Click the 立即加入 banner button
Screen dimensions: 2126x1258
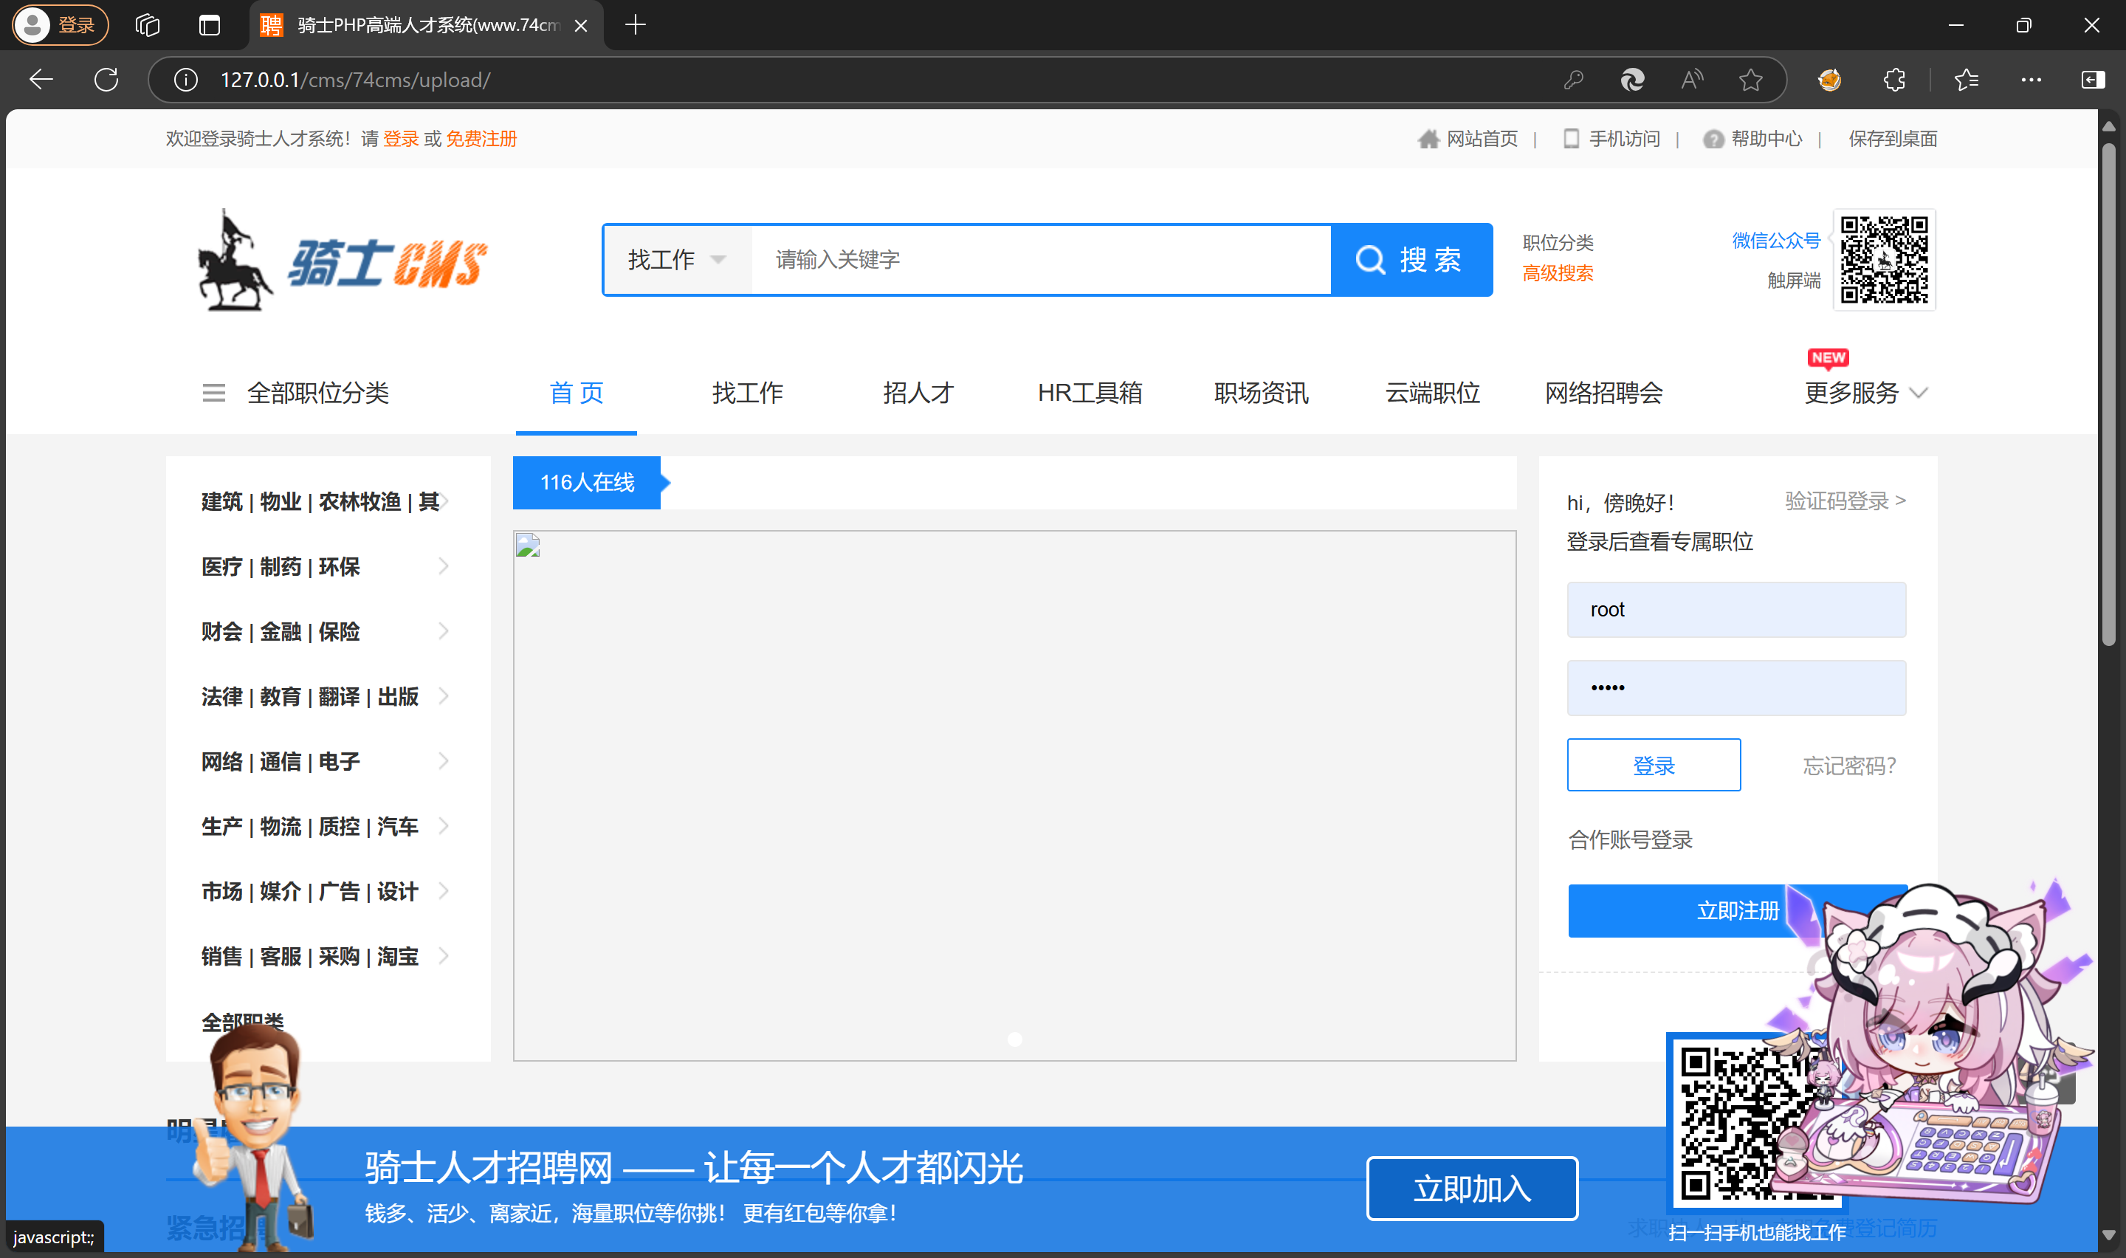point(1472,1189)
